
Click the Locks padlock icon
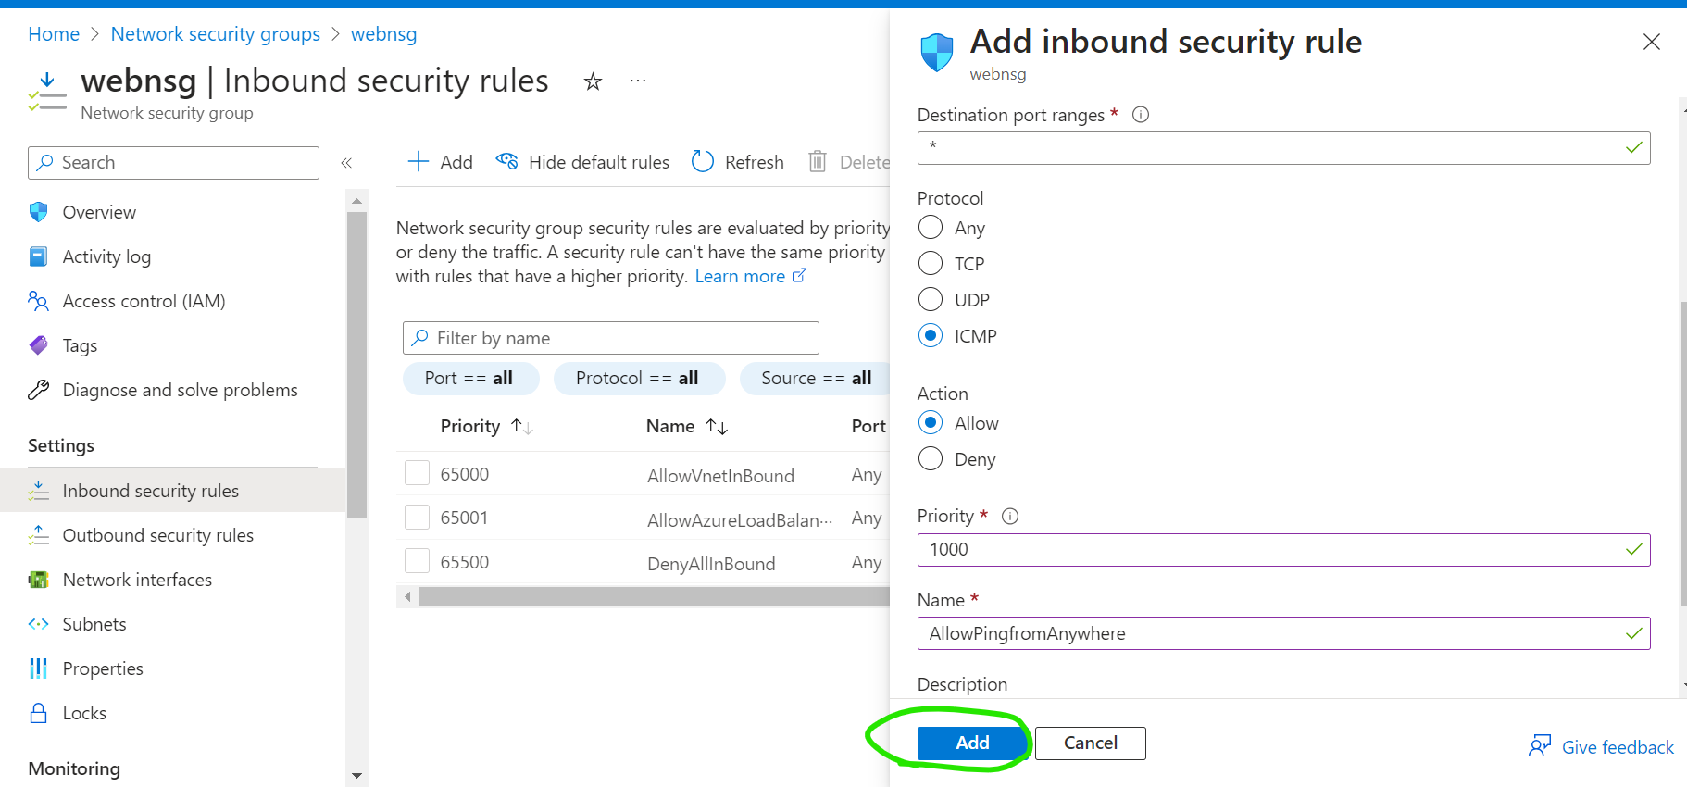pos(38,713)
